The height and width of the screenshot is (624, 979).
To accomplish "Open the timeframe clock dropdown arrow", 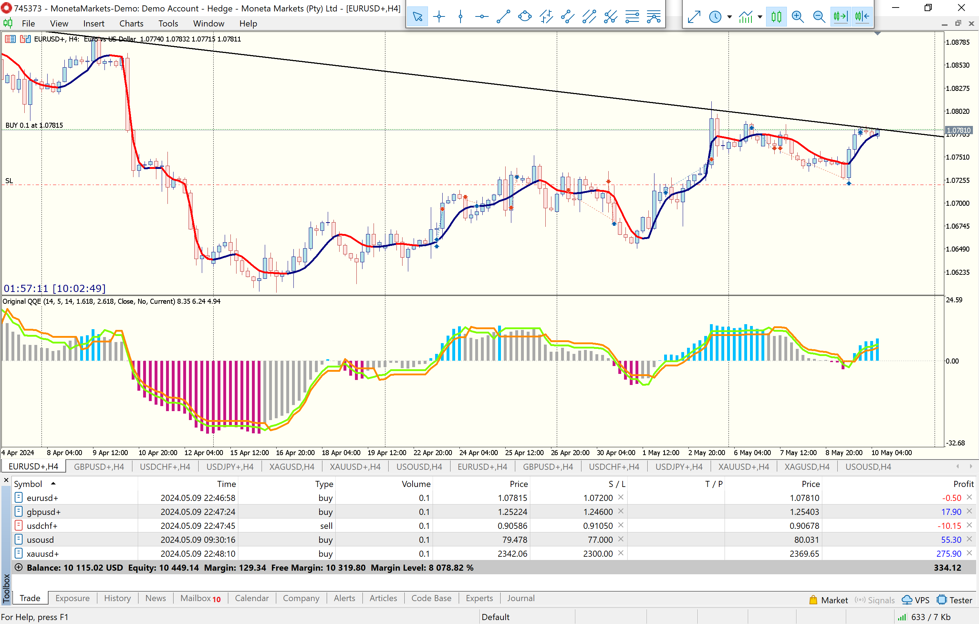I will click(x=729, y=17).
